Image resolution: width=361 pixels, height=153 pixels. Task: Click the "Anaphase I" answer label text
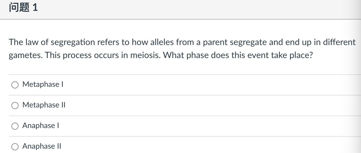click(41, 126)
